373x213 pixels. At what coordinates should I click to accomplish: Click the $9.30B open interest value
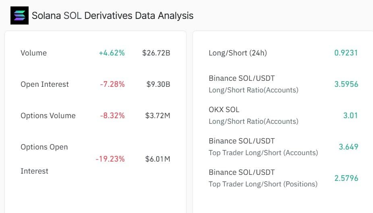click(158, 84)
